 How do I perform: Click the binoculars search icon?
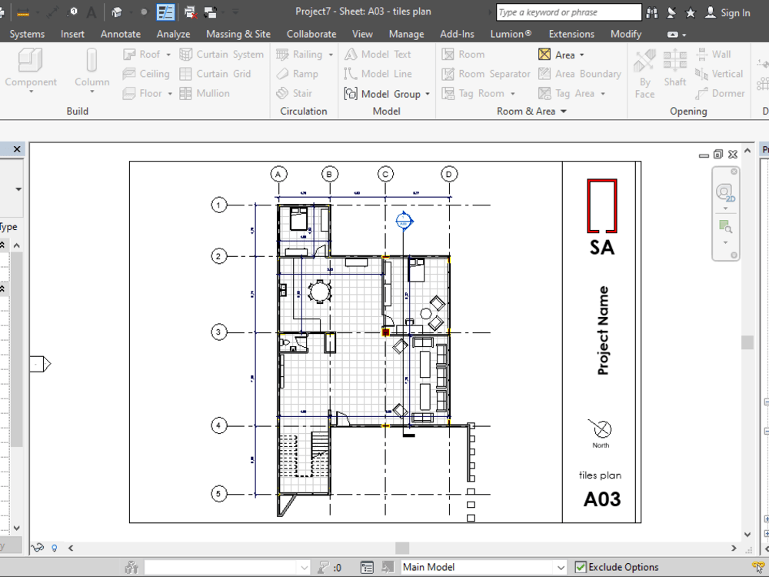[652, 13]
